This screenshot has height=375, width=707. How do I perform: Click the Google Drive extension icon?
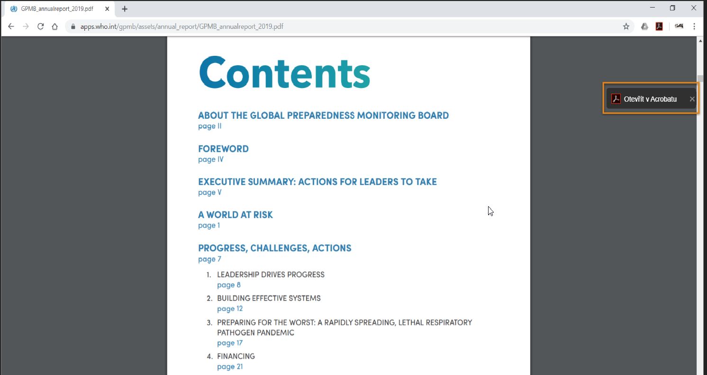click(x=644, y=26)
